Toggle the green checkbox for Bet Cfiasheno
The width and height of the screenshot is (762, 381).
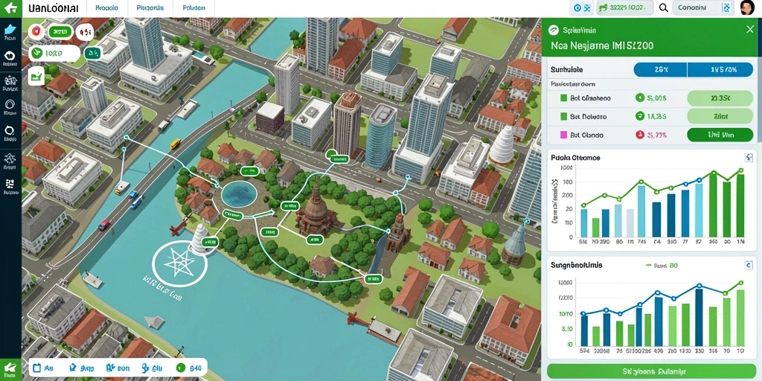tap(564, 98)
